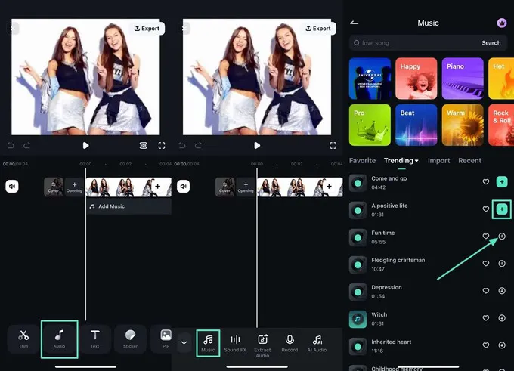The image size is (514, 371).
Task: Add Opening clip in left timeline
Action: coord(74,187)
